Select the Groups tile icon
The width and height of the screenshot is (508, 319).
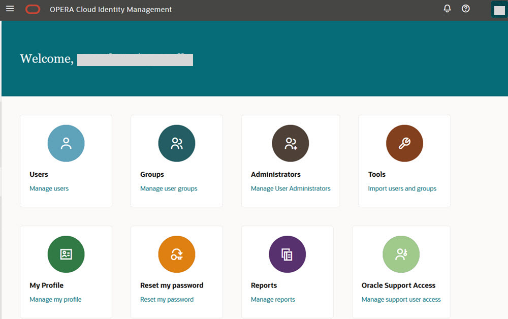tap(177, 143)
